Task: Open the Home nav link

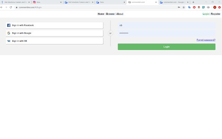Action: (x=101, y=14)
